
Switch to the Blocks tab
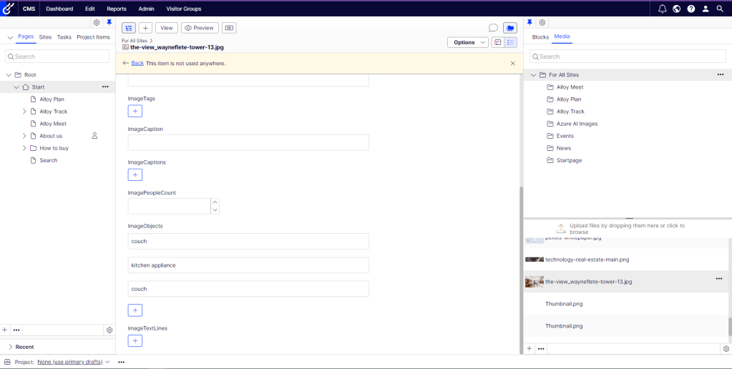(540, 37)
